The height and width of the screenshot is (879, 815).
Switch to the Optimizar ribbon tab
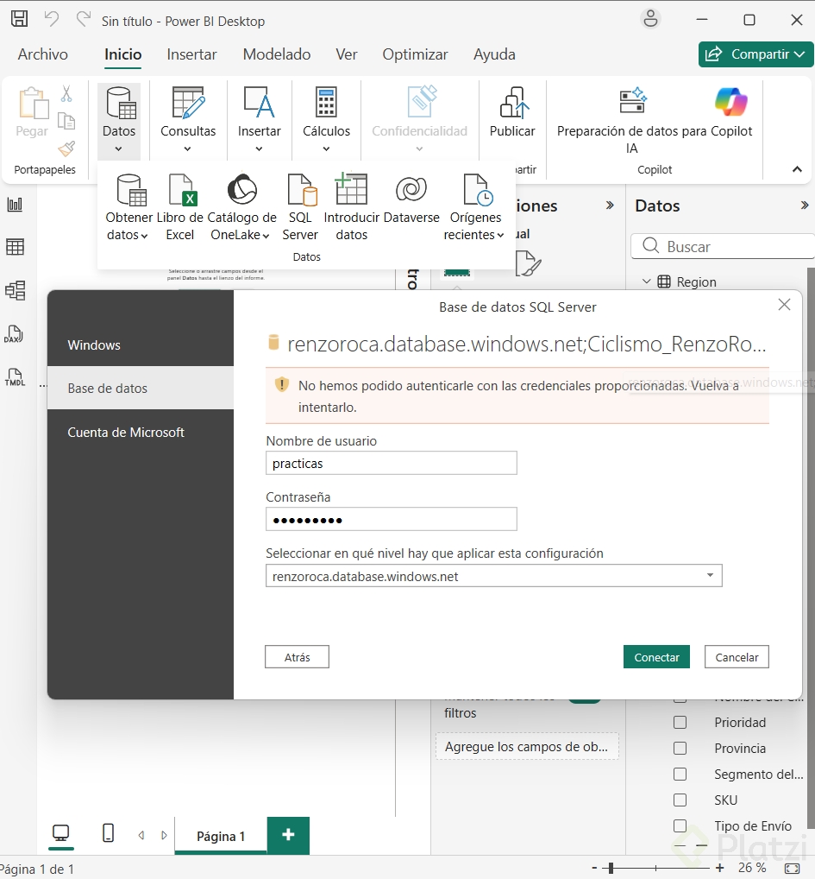415,54
